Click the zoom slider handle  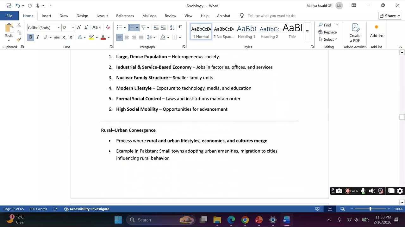click(370, 209)
